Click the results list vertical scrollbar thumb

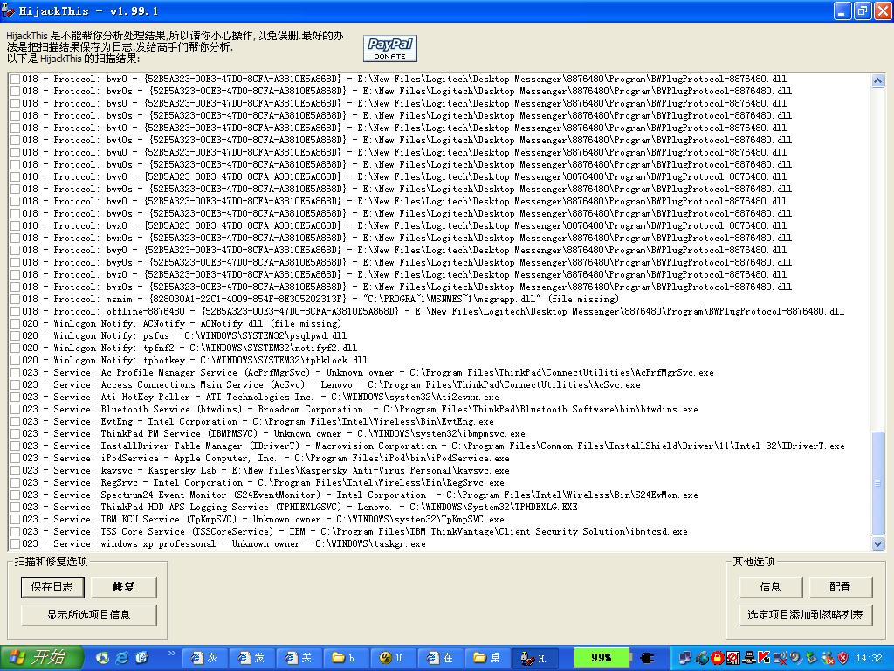(878, 484)
